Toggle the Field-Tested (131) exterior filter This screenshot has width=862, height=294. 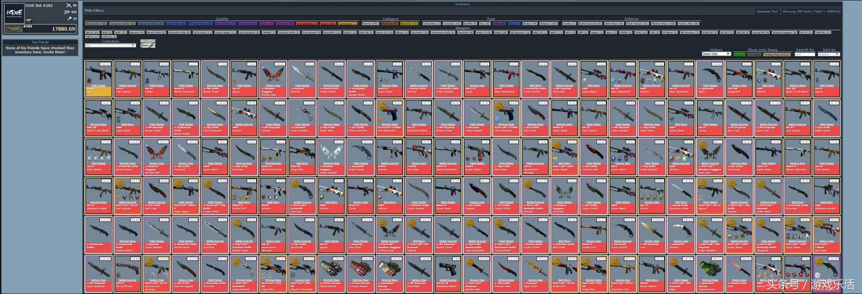[637, 23]
